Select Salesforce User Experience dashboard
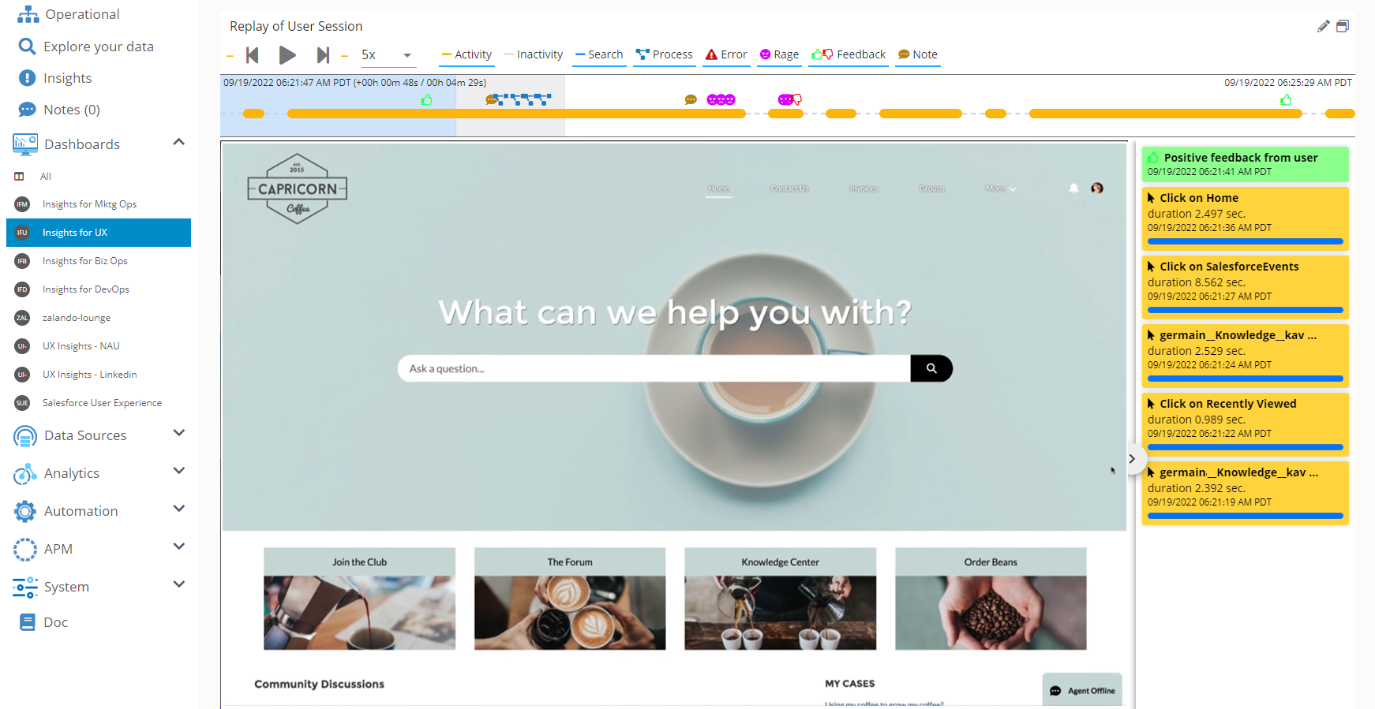The width and height of the screenshot is (1375, 709). [102, 403]
